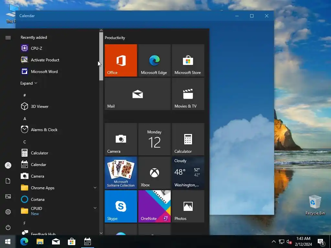Open 3D Viewer in the app list

(59, 107)
